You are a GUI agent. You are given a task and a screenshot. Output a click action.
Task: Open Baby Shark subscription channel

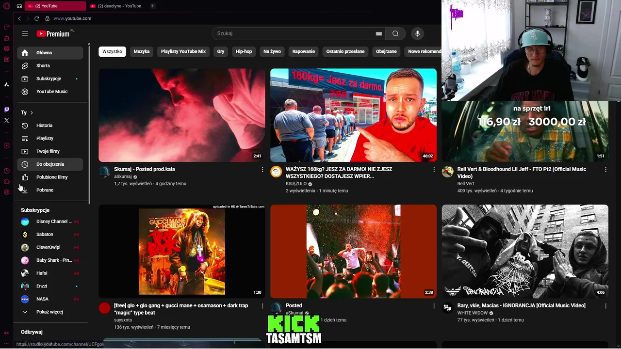pos(50,260)
